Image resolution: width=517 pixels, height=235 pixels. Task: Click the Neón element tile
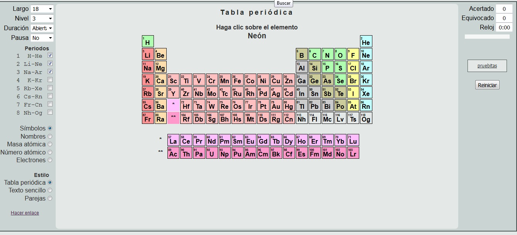tap(365, 54)
